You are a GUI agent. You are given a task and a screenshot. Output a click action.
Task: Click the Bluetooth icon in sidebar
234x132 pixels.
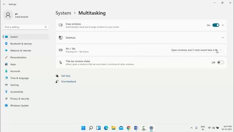(6, 44)
